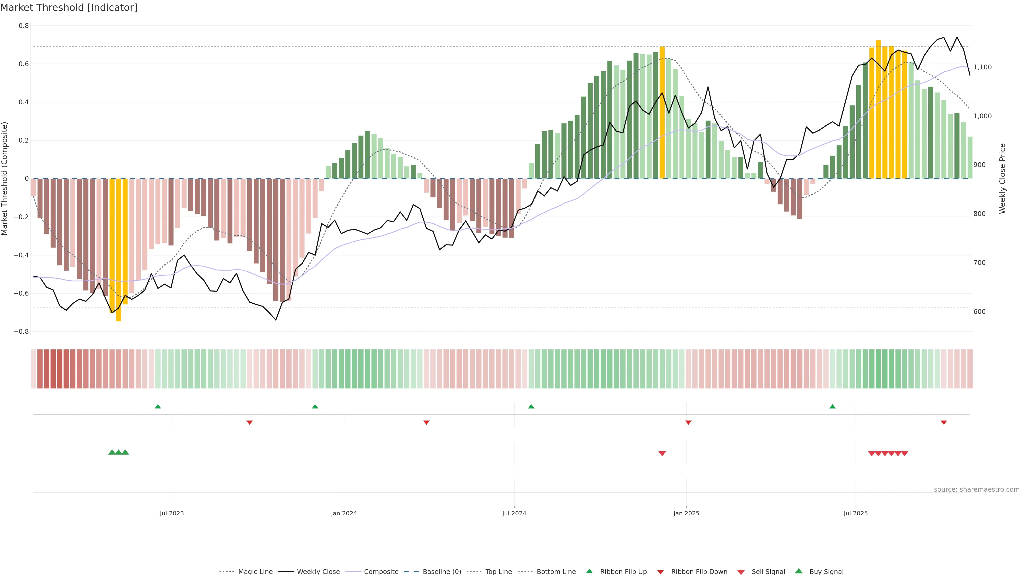Image resolution: width=1033 pixels, height=581 pixels.
Task: Toggle the Top Line legend entry
Action: click(x=498, y=572)
